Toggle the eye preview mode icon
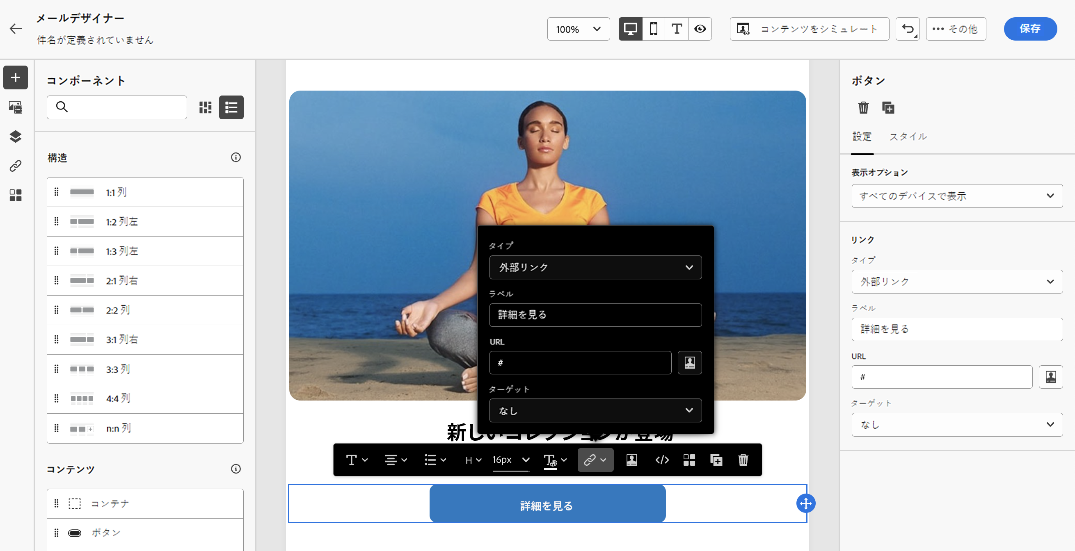 point(700,29)
